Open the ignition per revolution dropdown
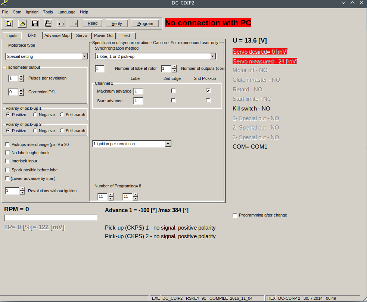The height and width of the screenshot is (302, 367). point(168,144)
